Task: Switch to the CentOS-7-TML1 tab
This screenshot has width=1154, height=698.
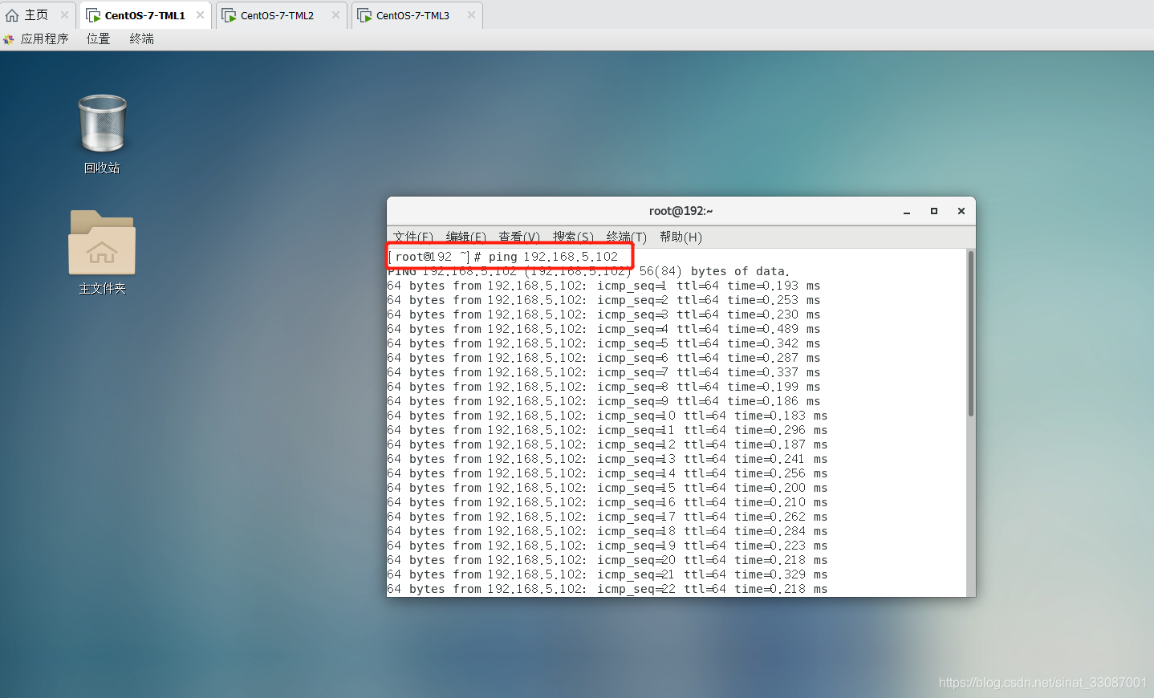Action: tap(145, 15)
